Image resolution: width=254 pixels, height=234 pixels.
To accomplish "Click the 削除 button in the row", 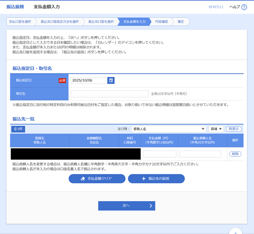I will pos(235,154).
